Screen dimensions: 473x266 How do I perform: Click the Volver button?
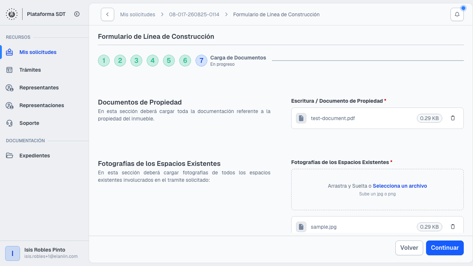click(x=409, y=248)
